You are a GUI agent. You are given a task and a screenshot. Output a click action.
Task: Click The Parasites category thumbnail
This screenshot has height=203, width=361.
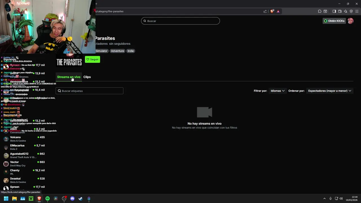69,61
